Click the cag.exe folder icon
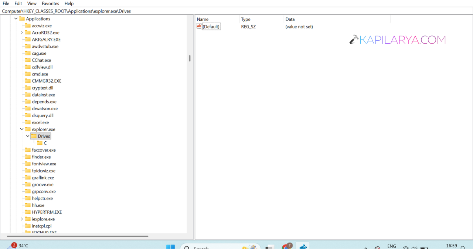The width and height of the screenshot is (473, 249). coord(28,53)
